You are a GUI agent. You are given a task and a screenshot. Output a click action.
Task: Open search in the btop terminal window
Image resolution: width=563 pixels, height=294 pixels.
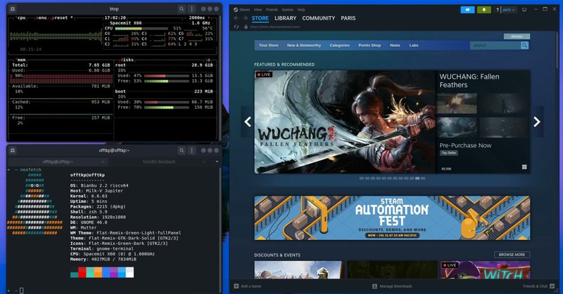pyautogui.click(x=182, y=9)
